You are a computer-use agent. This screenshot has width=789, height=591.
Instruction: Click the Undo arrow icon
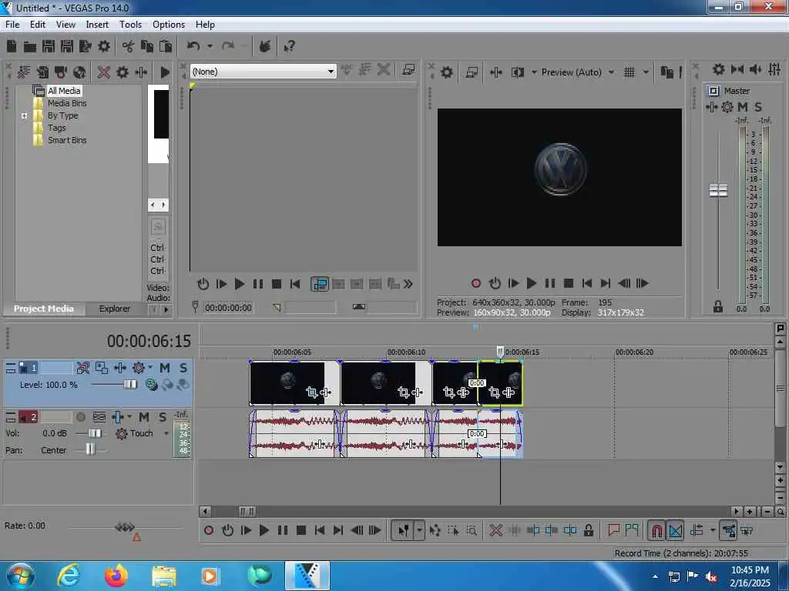193,46
